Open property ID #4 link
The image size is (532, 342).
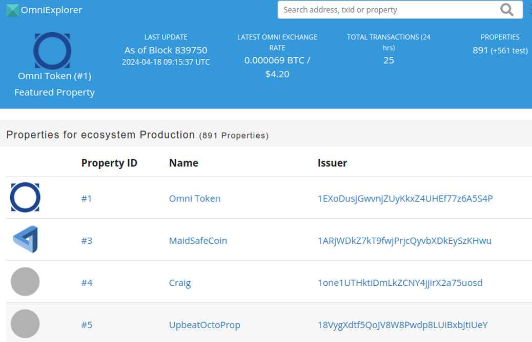pos(87,283)
